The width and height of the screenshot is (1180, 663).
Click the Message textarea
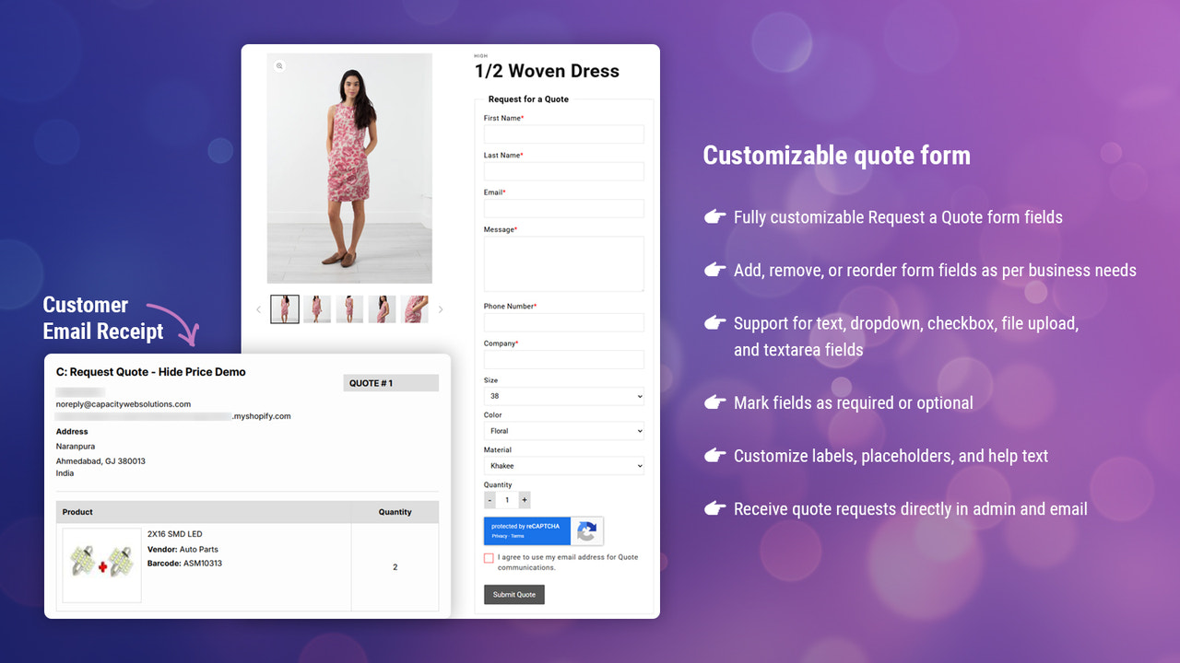click(564, 264)
